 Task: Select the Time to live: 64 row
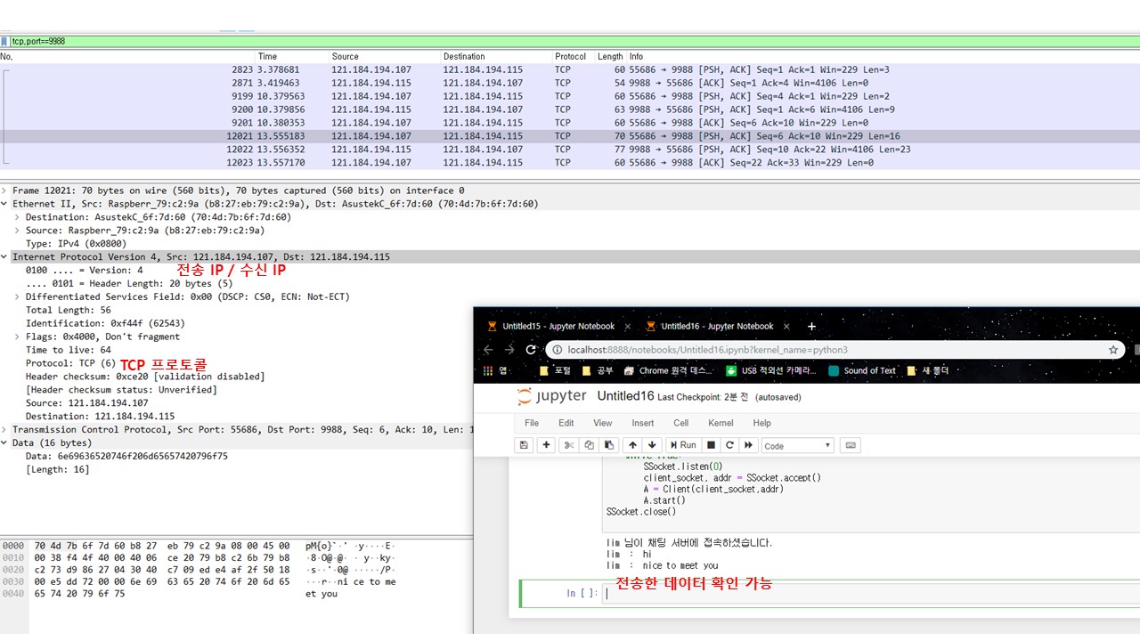(x=69, y=350)
